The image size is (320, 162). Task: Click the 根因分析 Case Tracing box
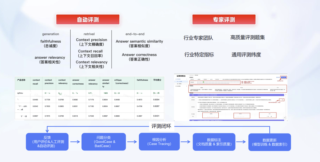[x=159, y=142]
